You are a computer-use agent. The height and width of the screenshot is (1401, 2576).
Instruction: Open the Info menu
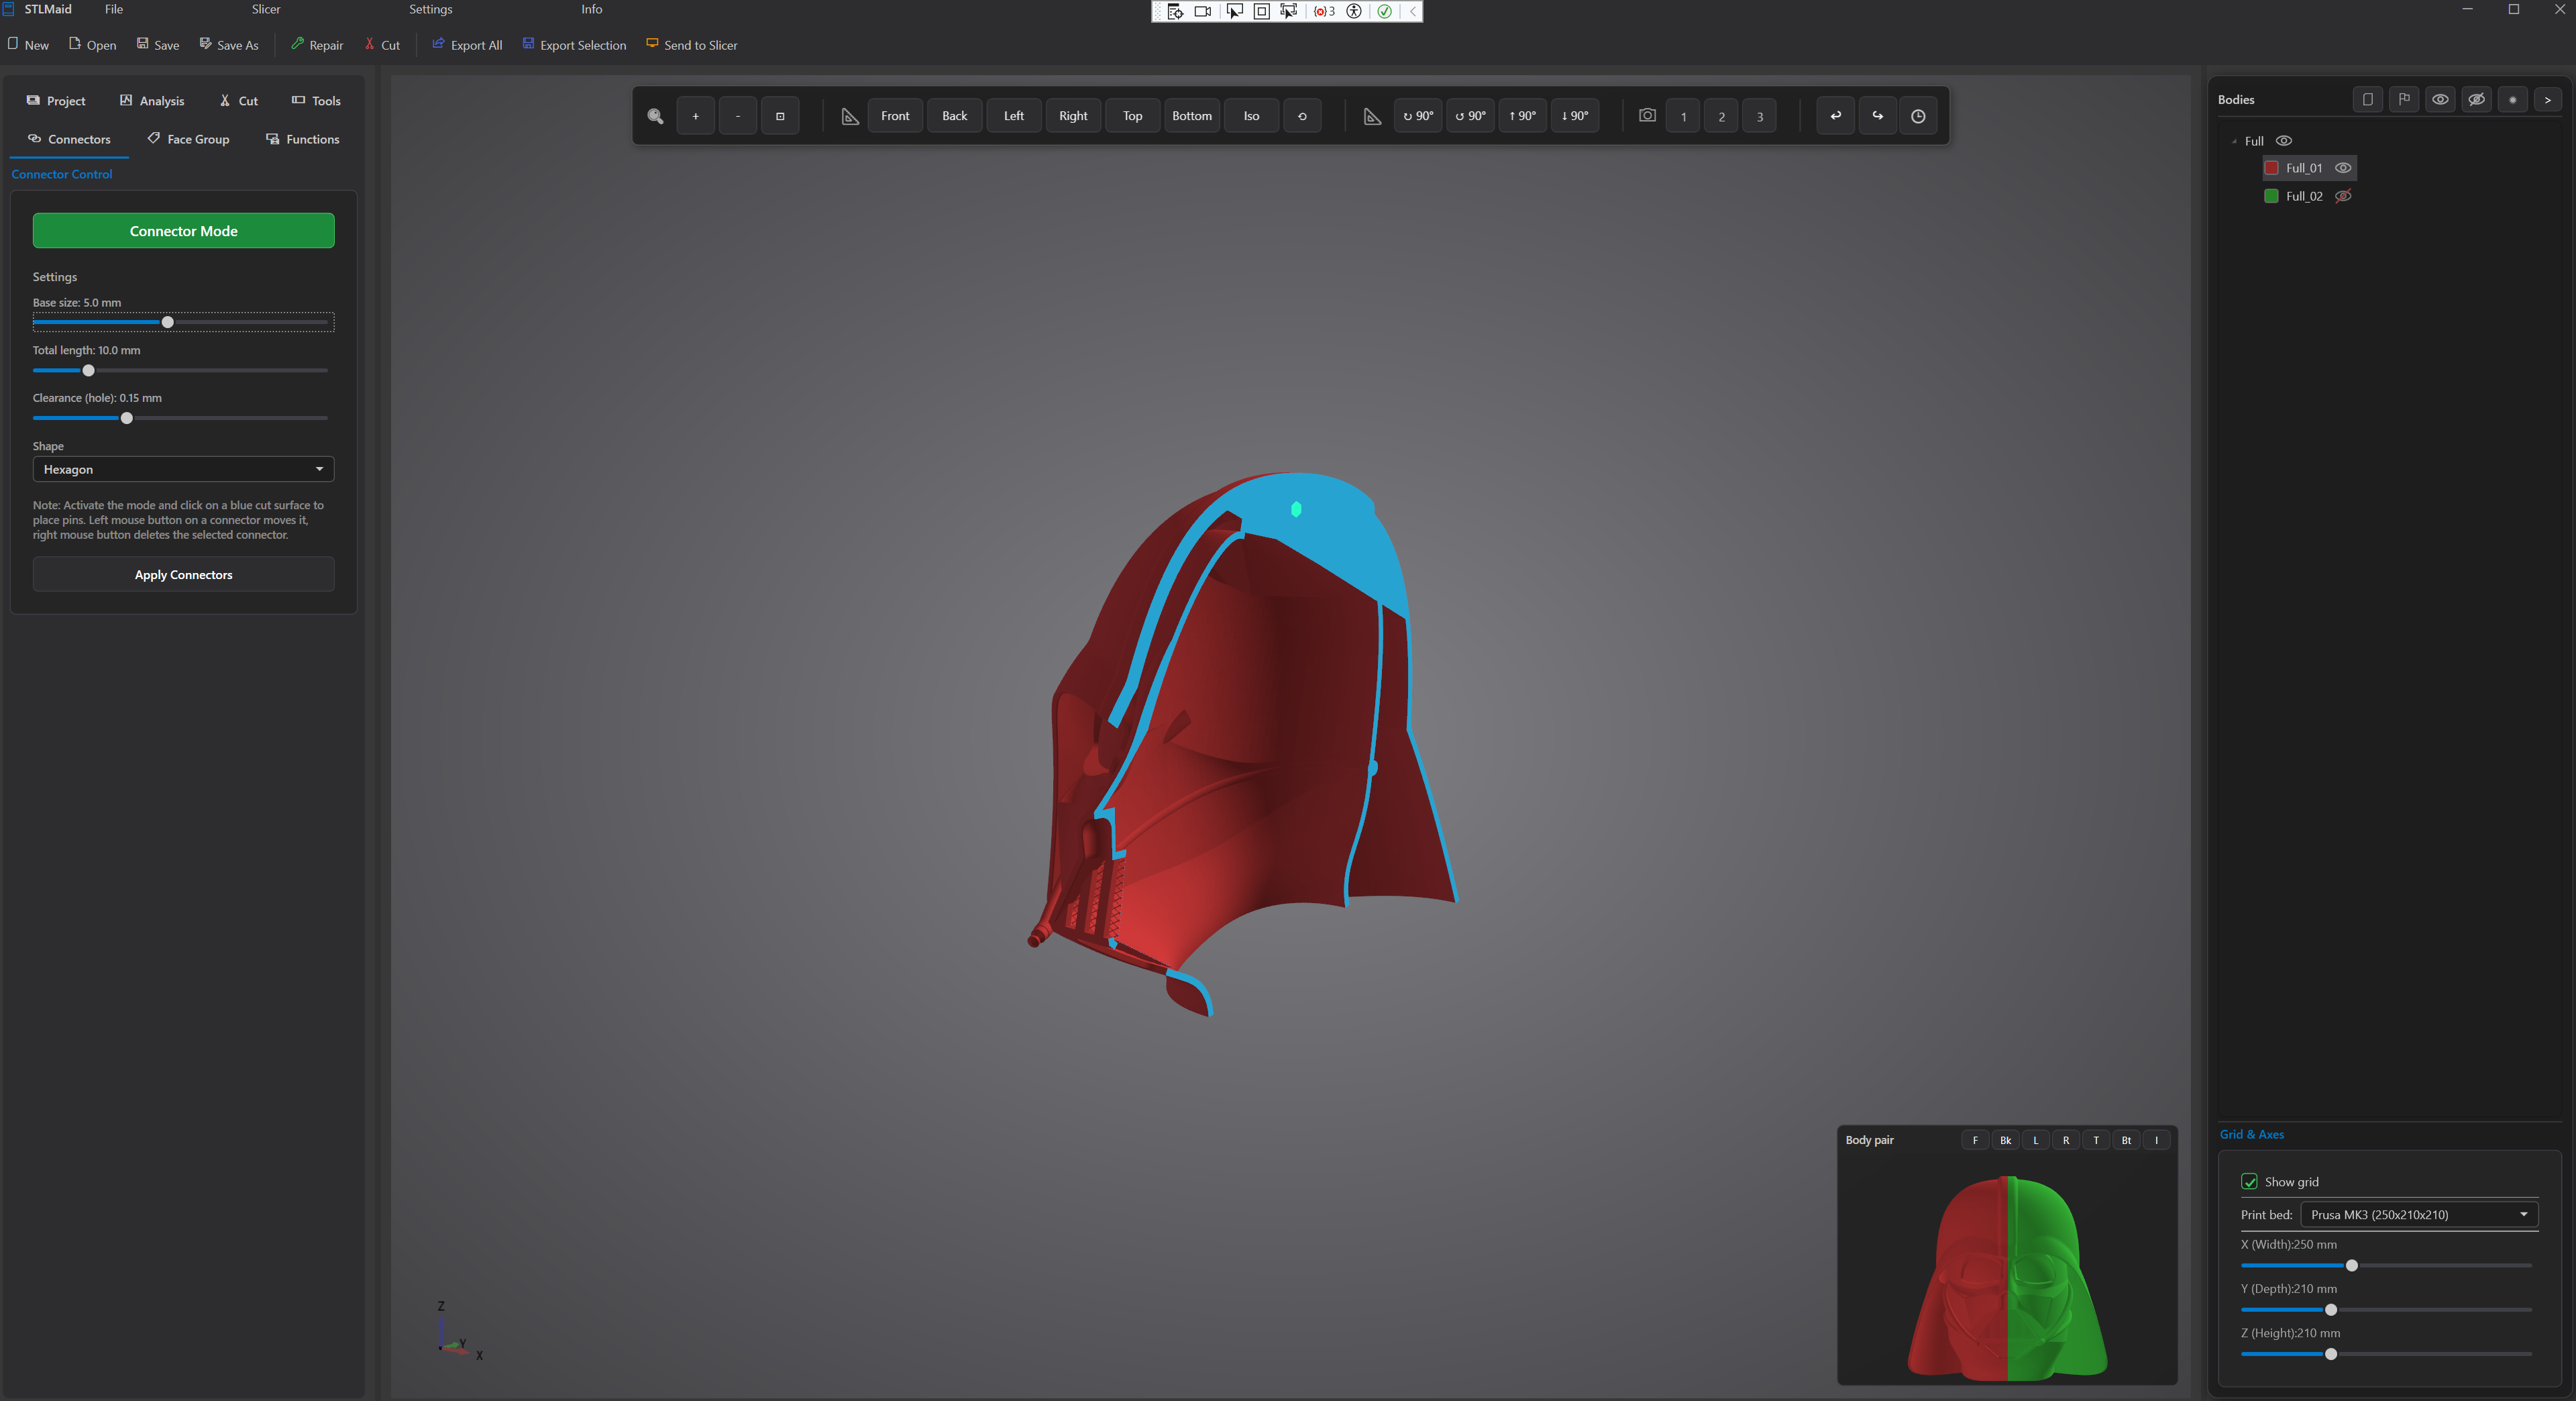click(592, 9)
